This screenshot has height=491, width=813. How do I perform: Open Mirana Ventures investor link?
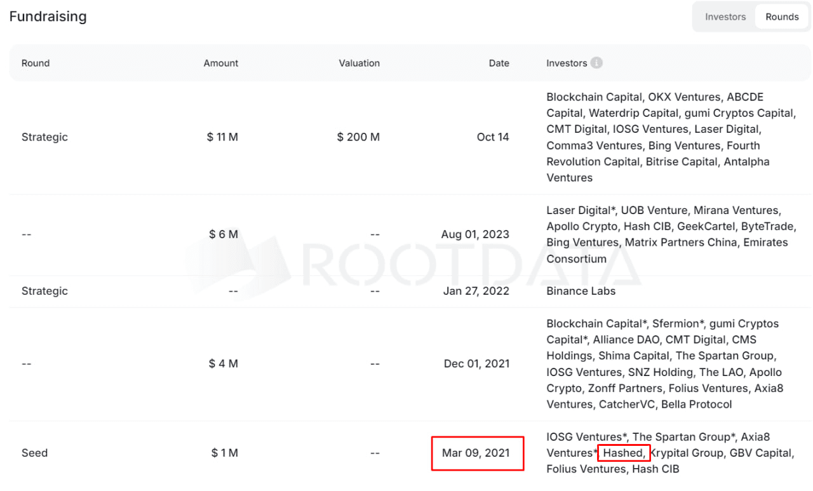pos(736,210)
